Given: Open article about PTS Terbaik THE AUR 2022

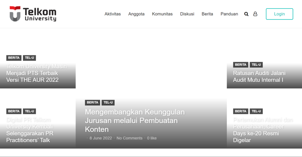Looking at the screenshot, I should point(37,73).
